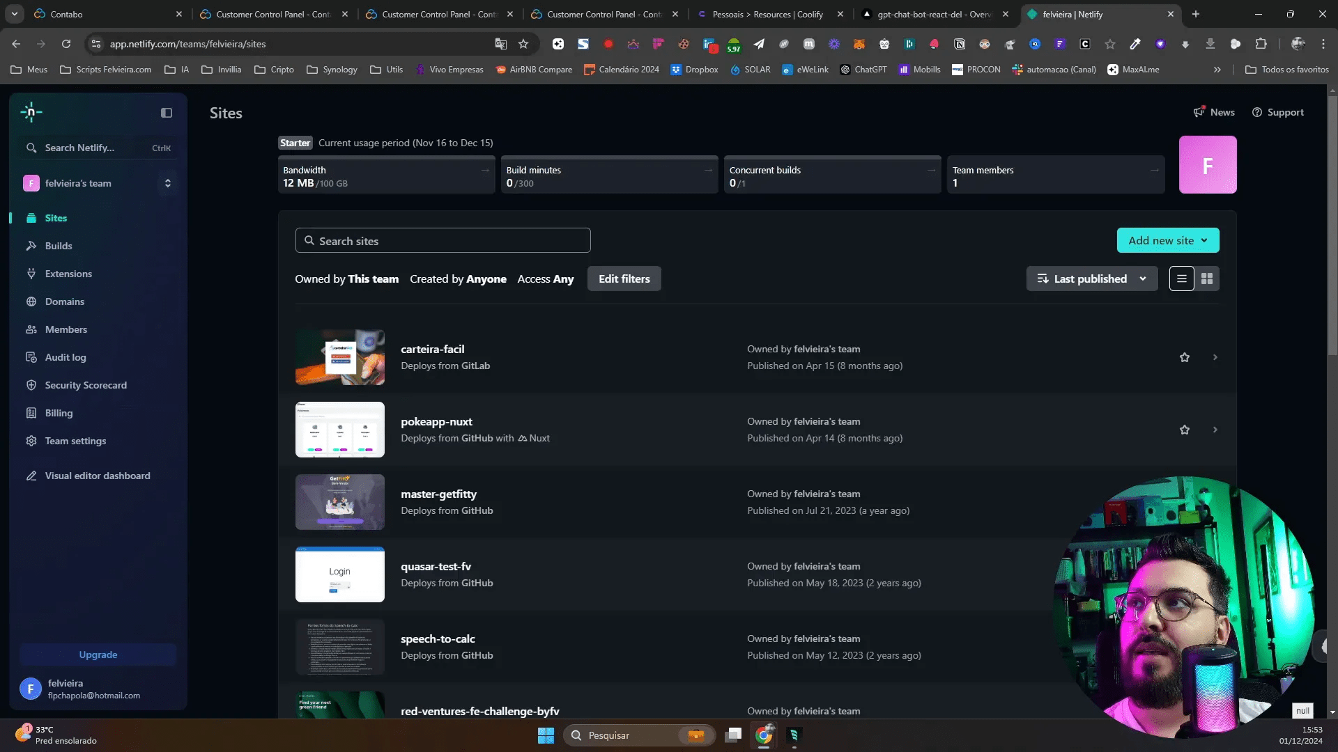Open Visual editor dashboard link
Viewport: 1338px width, 752px height.
(x=98, y=476)
